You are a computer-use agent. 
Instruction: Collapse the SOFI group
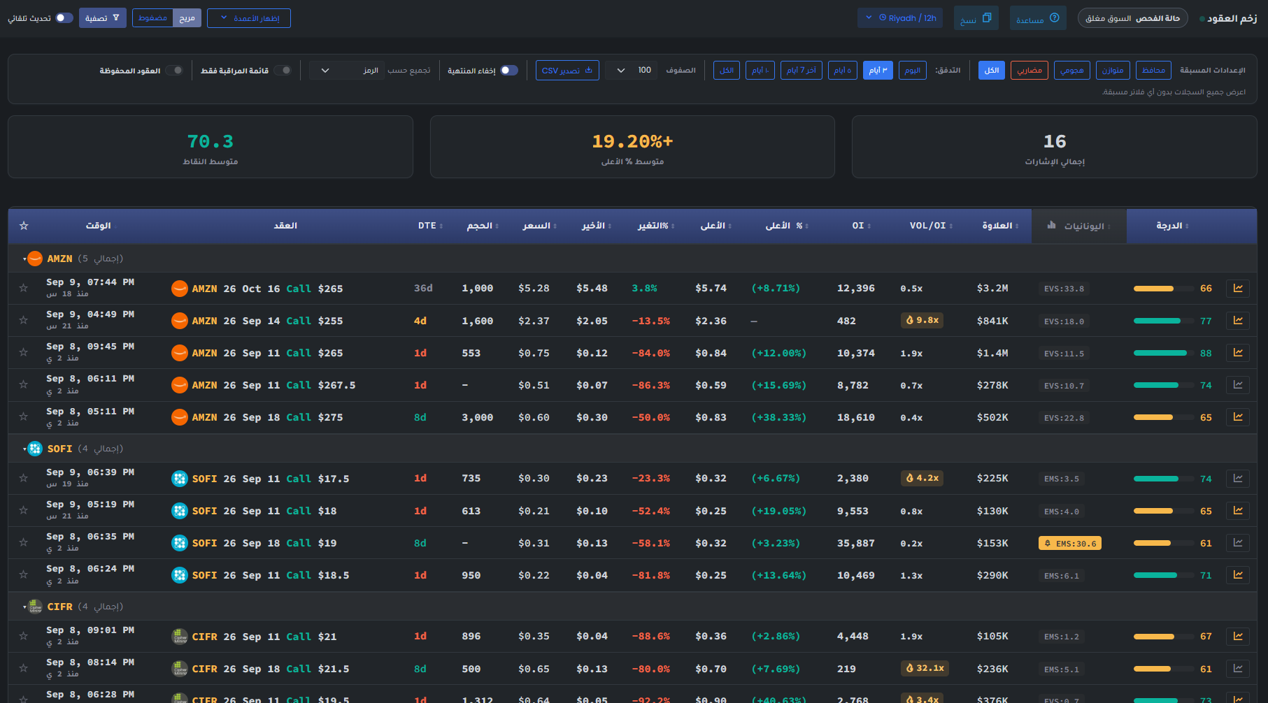[x=24, y=449]
